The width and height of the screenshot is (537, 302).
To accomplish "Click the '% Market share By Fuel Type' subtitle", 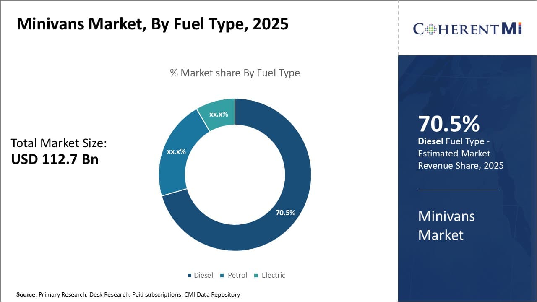I will click(235, 73).
